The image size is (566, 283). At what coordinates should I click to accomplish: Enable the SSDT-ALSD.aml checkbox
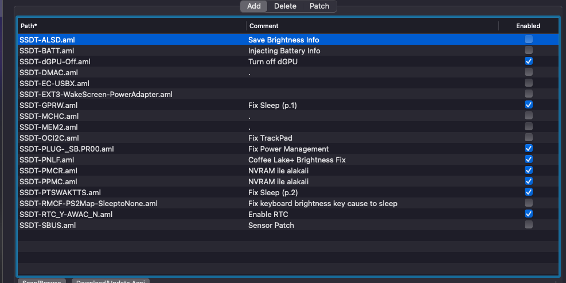[x=528, y=40]
